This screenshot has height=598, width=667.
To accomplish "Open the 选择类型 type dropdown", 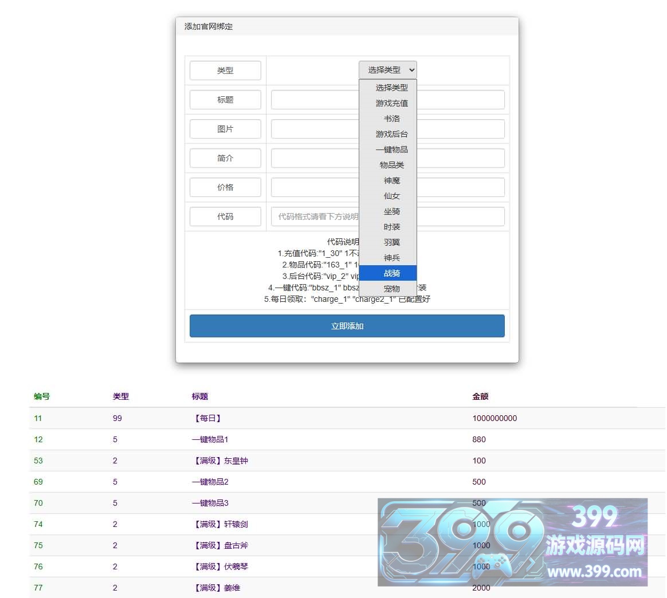I will 387,70.
